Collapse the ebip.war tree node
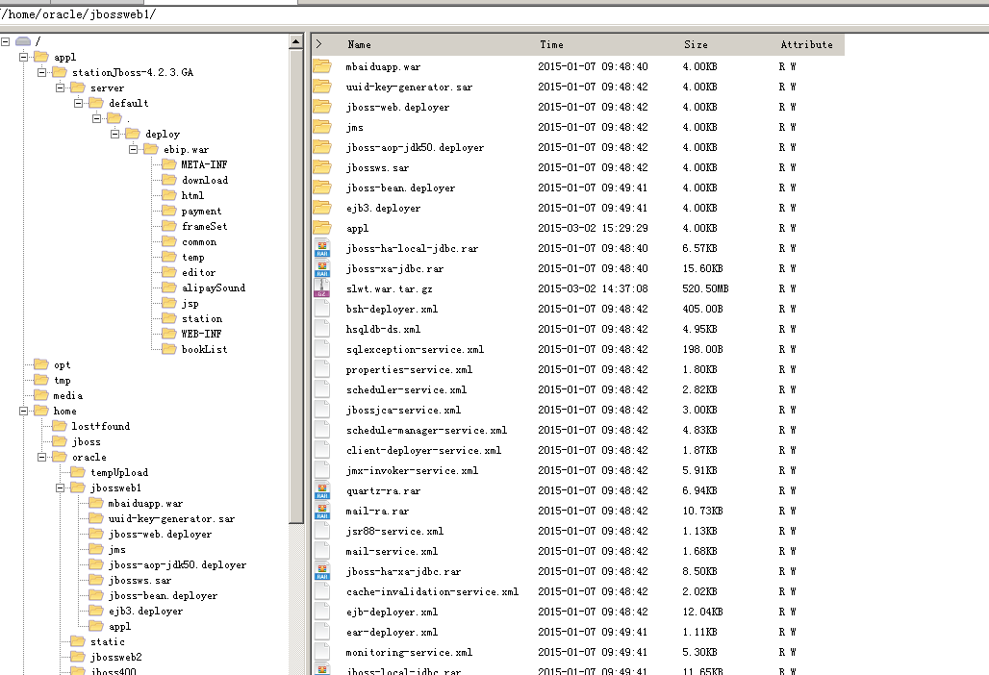 133,149
